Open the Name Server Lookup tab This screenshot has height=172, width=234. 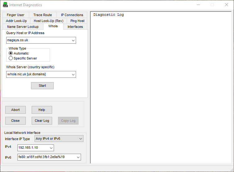(x=23, y=27)
